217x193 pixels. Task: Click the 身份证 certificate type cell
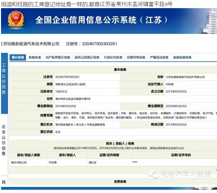(x=92, y=163)
